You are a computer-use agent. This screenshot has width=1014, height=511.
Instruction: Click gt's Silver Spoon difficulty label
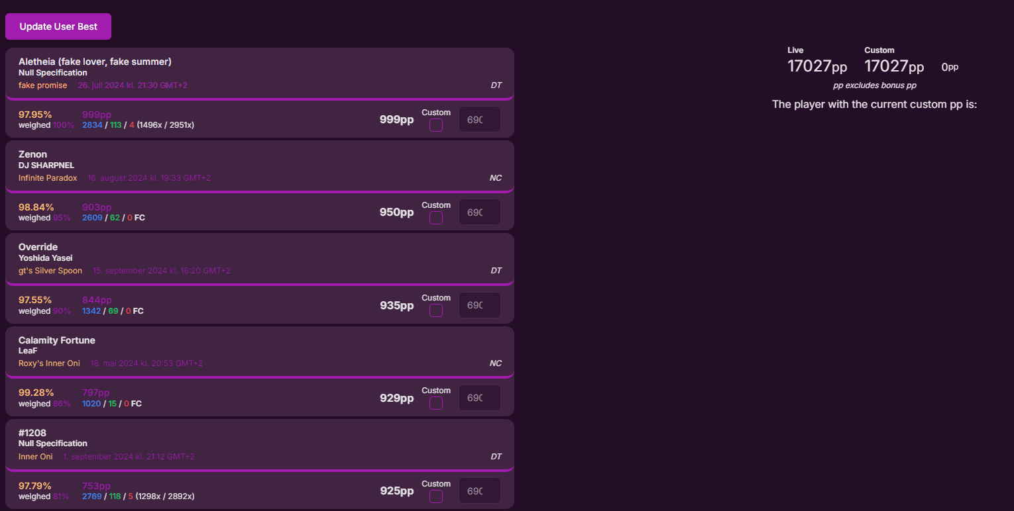click(50, 271)
